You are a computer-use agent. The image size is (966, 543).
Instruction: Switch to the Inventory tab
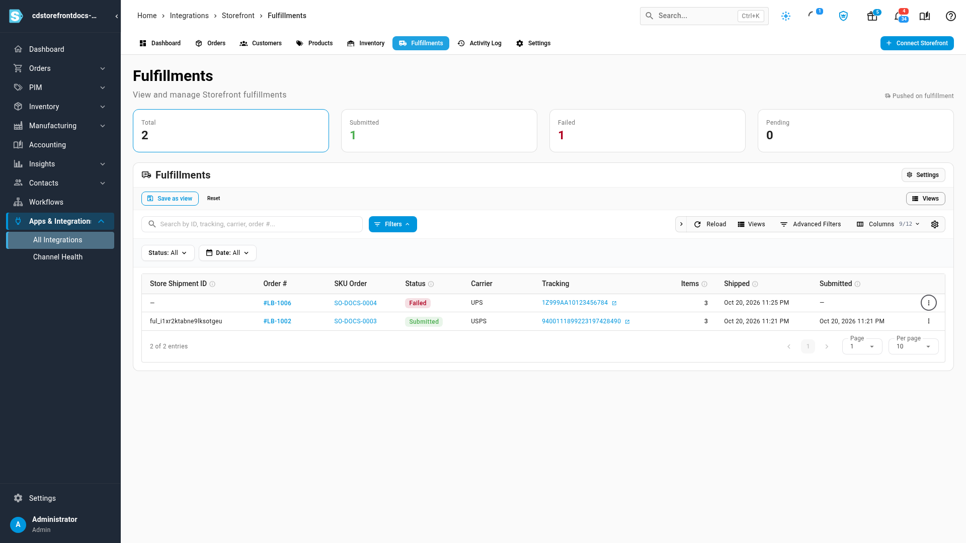point(366,43)
